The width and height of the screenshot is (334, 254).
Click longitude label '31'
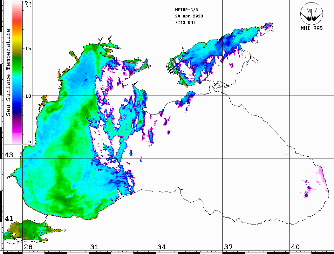(95, 247)
